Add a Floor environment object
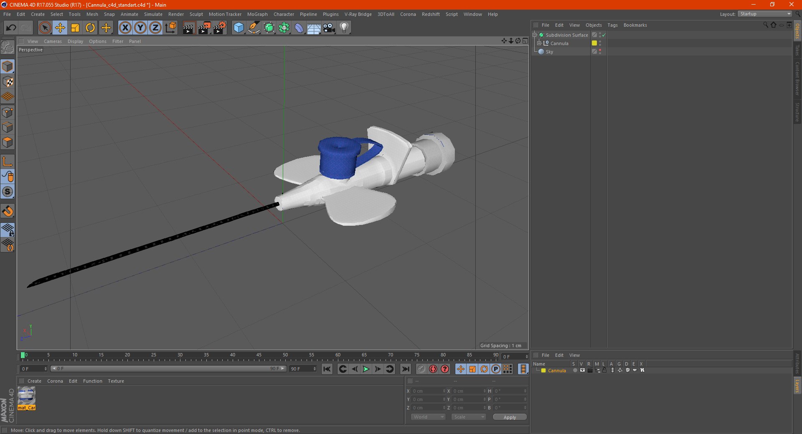The height and width of the screenshot is (434, 802). point(314,28)
